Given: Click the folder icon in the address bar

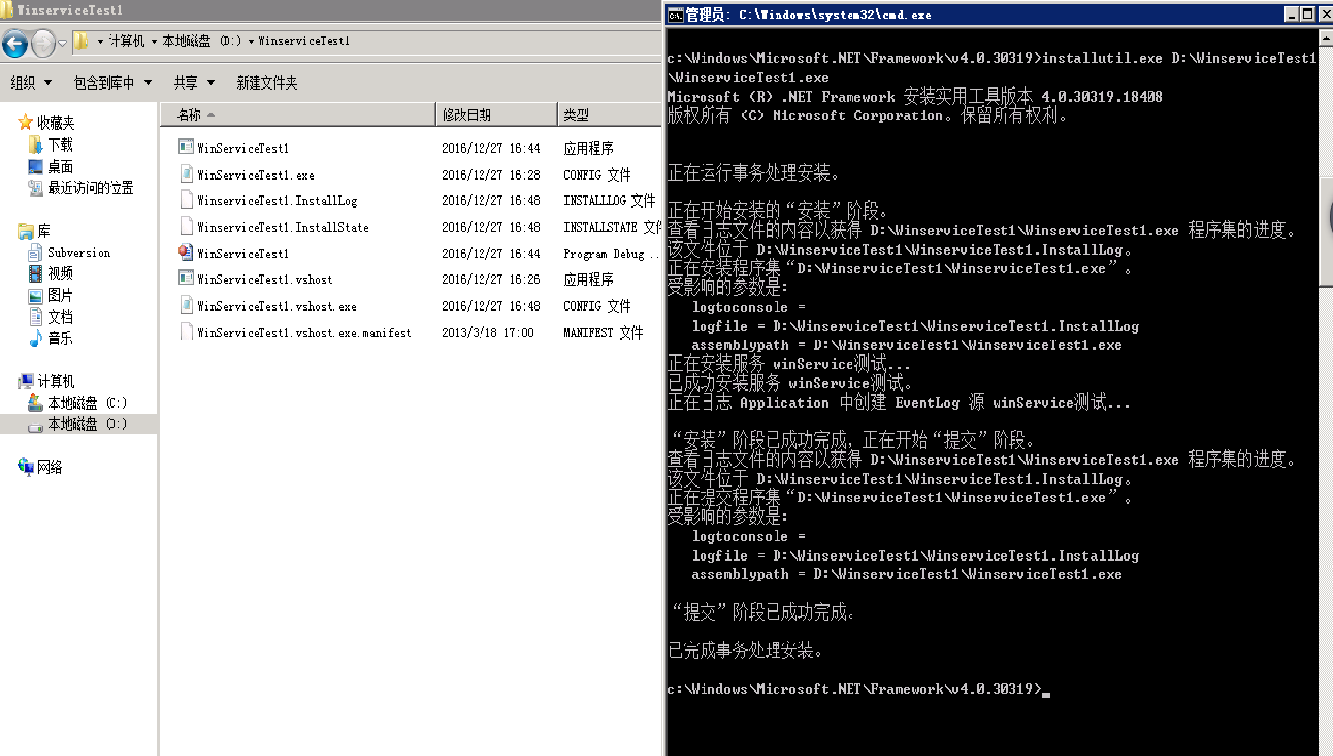Looking at the screenshot, I should (82, 41).
